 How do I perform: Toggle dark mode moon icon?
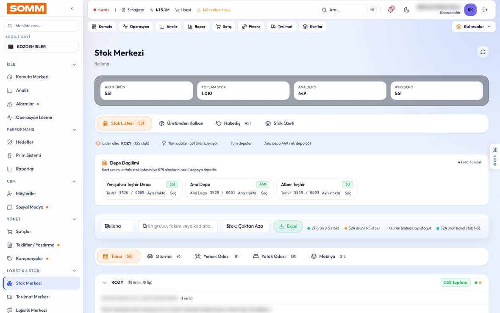click(x=406, y=10)
